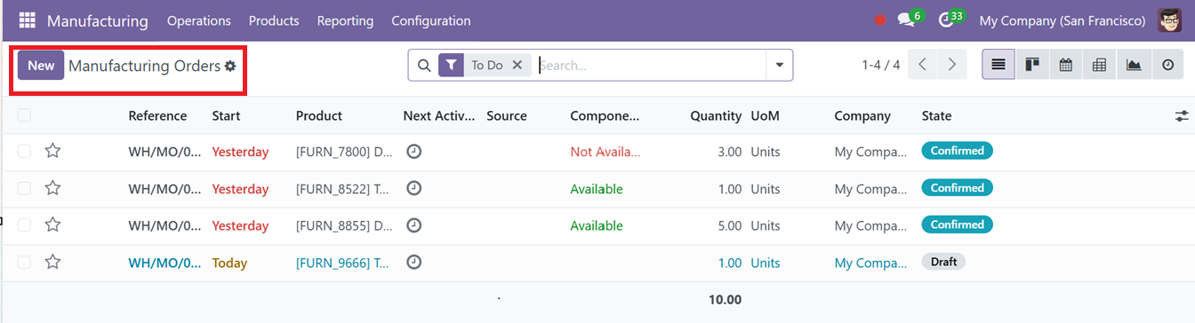Open the apps grid menu icon
Image resolution: width=1195 pixels, height=323 pixels.
click(27, 20)
